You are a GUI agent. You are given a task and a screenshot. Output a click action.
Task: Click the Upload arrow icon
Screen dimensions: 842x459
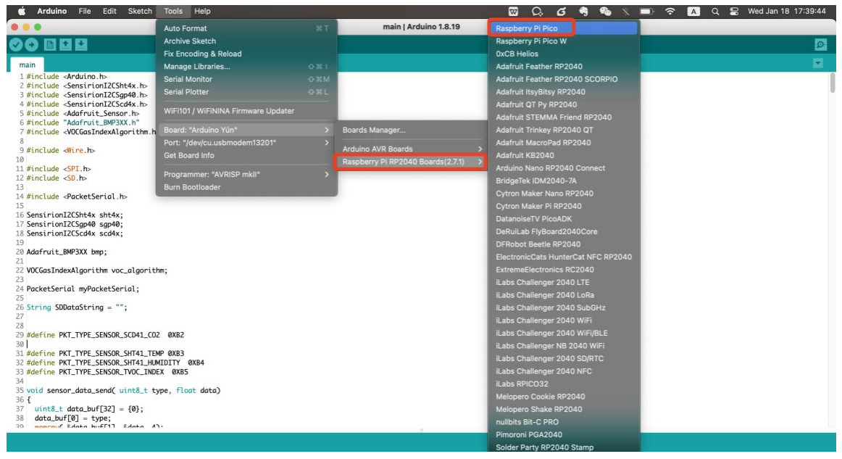coord(33,45)
